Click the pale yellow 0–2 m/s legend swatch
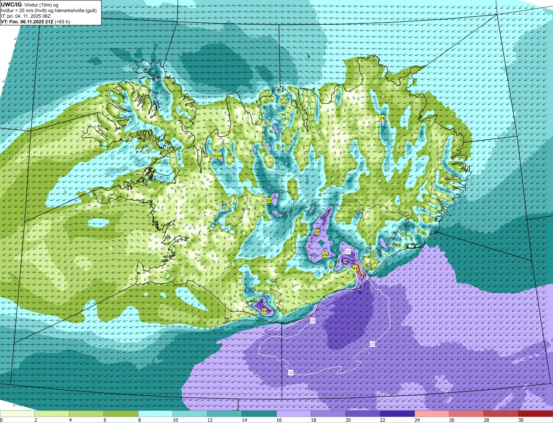Screen dimensions: 553x423 17,414
